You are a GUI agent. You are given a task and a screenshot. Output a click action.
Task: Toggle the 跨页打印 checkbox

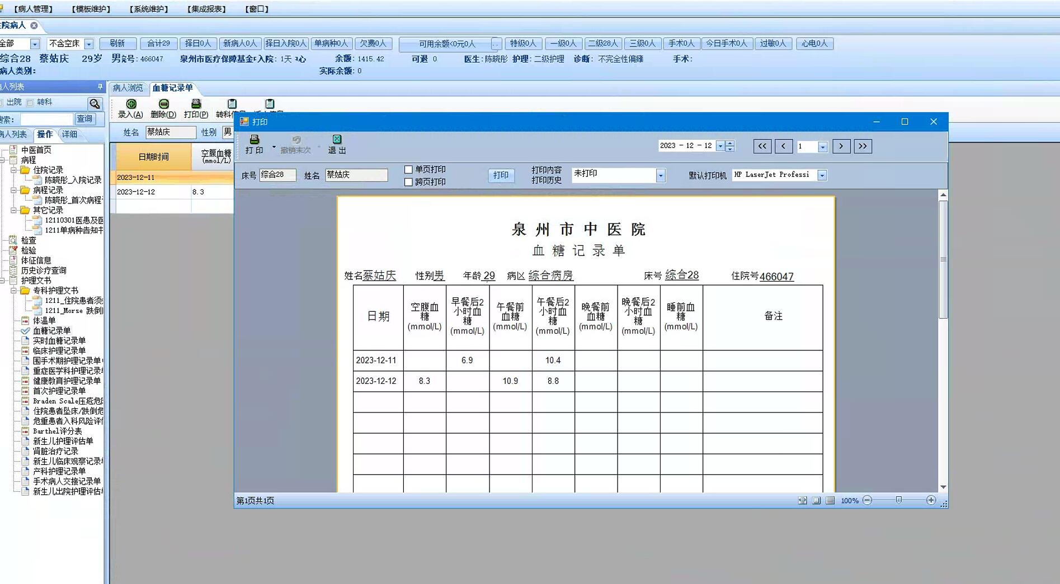[408, 182]
